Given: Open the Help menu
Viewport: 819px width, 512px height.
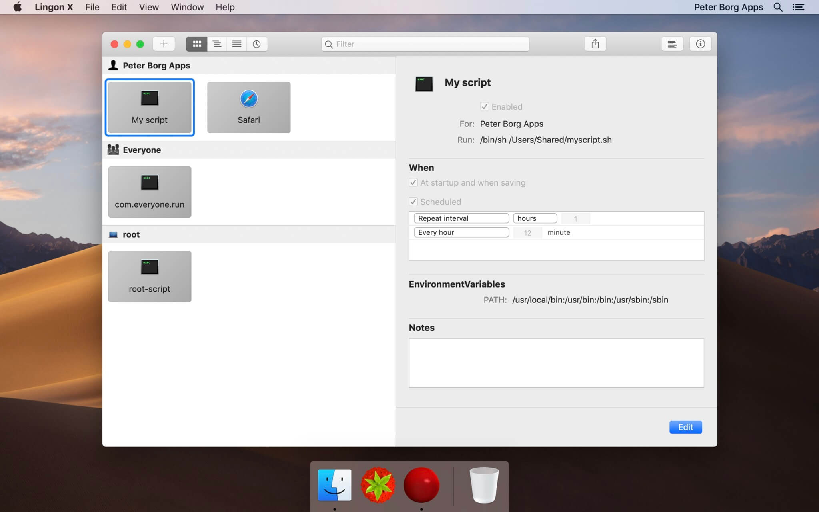Looking at the screenshot, I should click(225, 7).
